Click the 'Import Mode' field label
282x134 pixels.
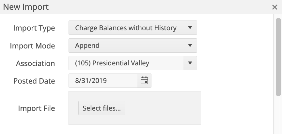click(x=32, y=46)
